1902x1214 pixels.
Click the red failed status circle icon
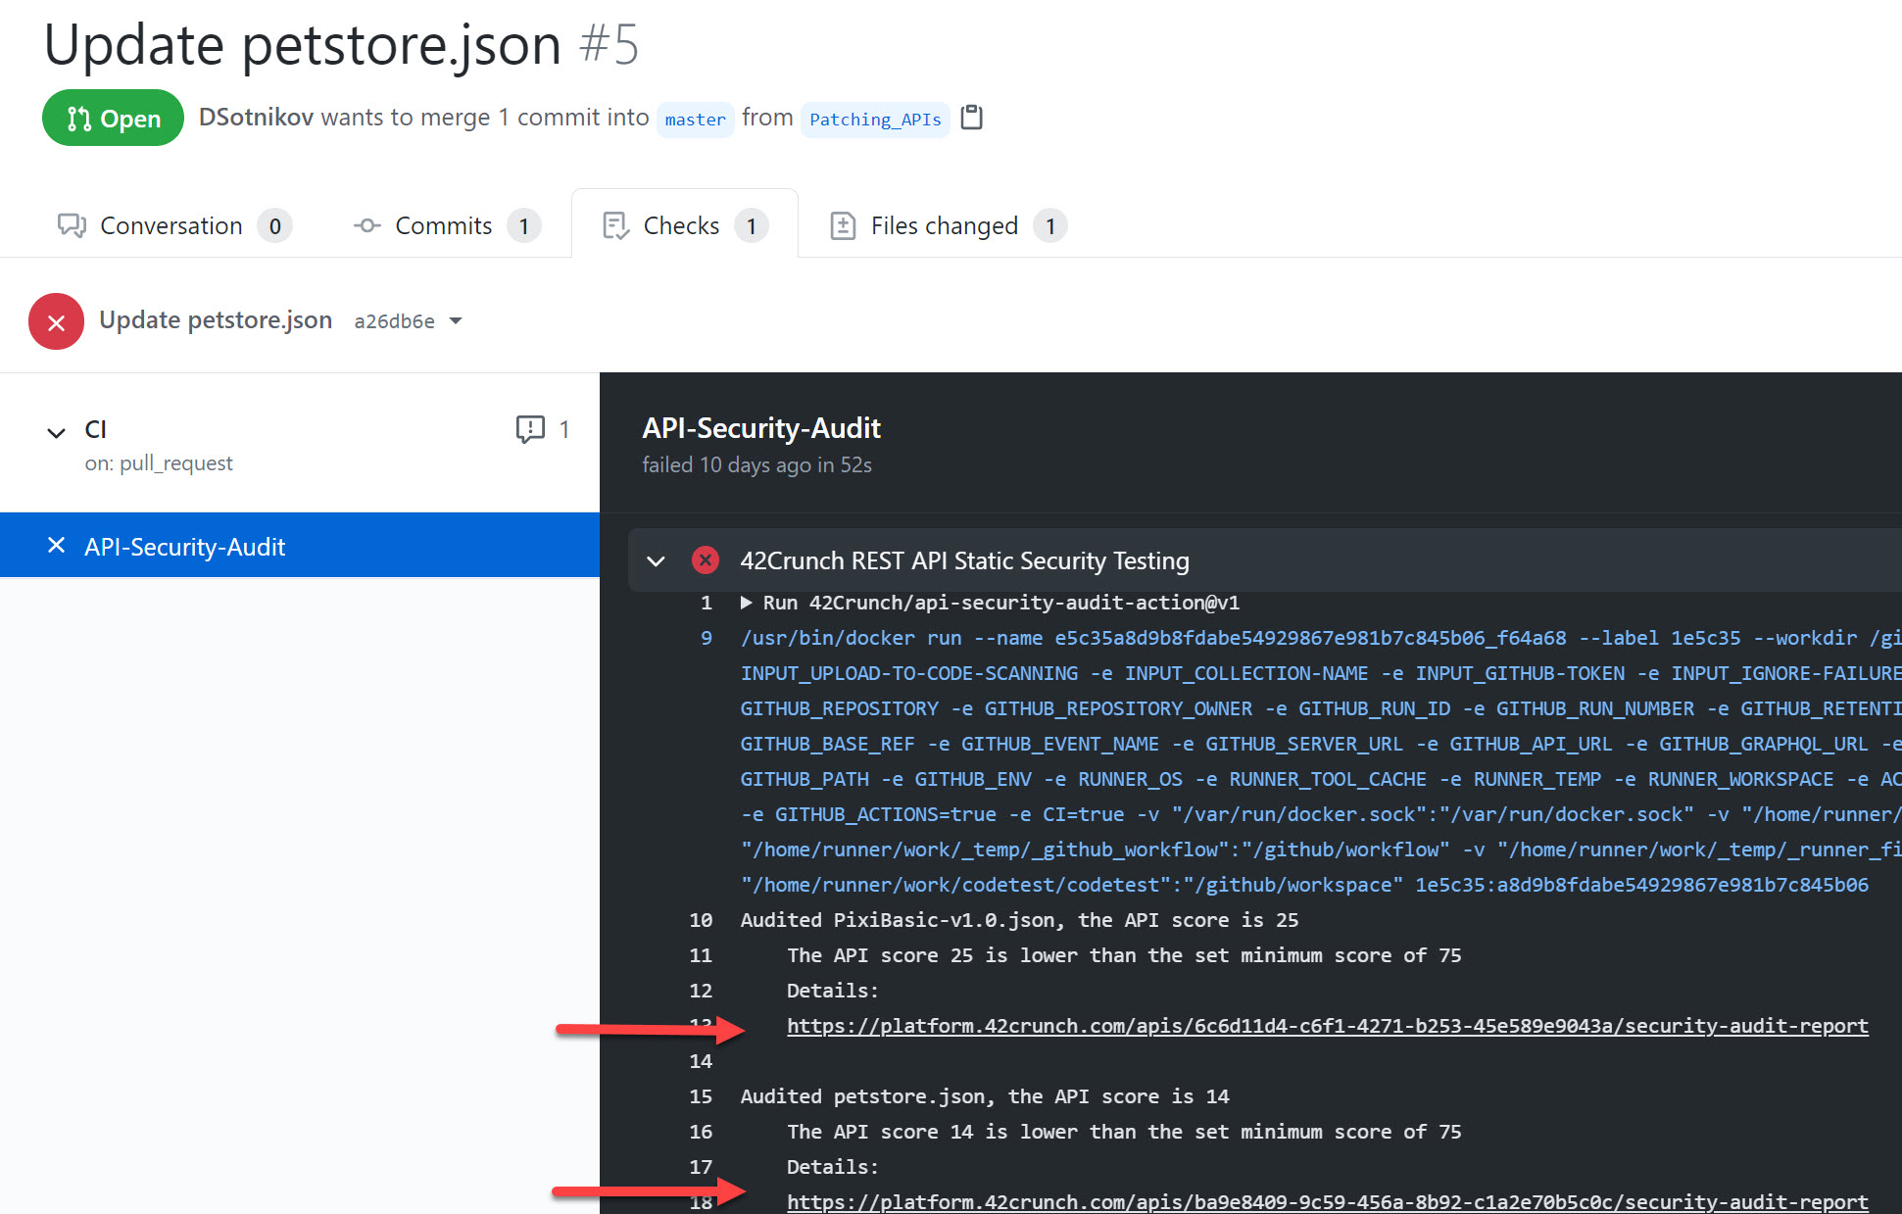click(56, 321)
